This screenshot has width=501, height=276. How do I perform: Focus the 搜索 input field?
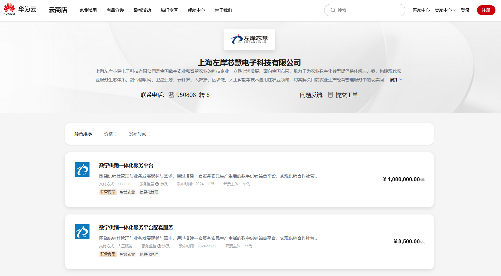point(364,10)
